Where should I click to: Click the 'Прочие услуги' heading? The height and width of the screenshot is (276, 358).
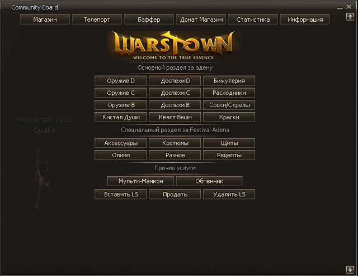point(175,168)
